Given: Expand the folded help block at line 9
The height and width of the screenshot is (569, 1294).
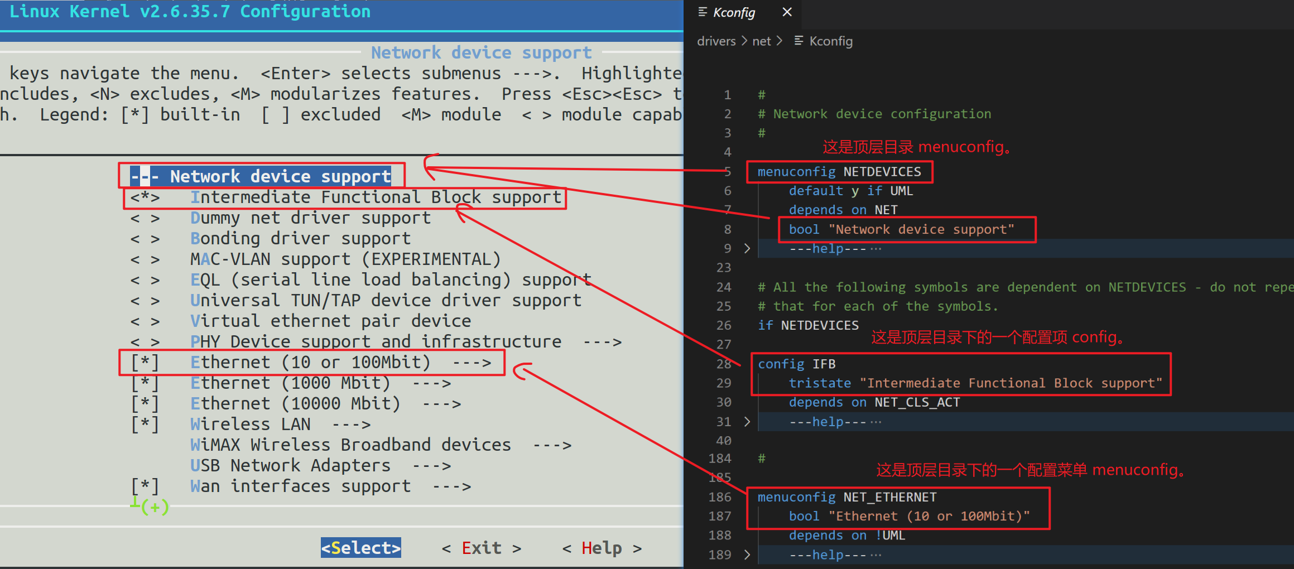Looking at the screenshot, I should (x=747, y=248).
